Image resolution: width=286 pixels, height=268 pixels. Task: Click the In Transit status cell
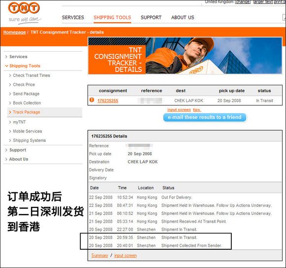pyautogui.click(x=264, y=100)
